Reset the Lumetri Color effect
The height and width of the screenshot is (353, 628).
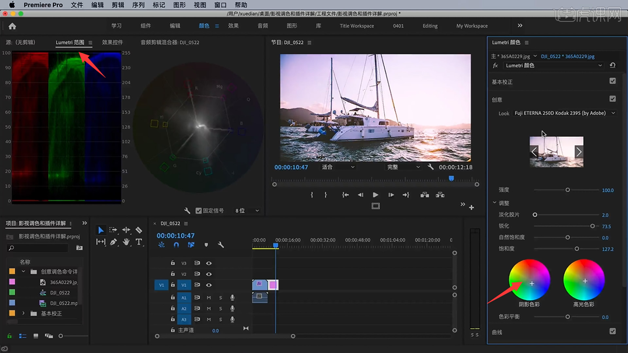(x=612, y=65)
